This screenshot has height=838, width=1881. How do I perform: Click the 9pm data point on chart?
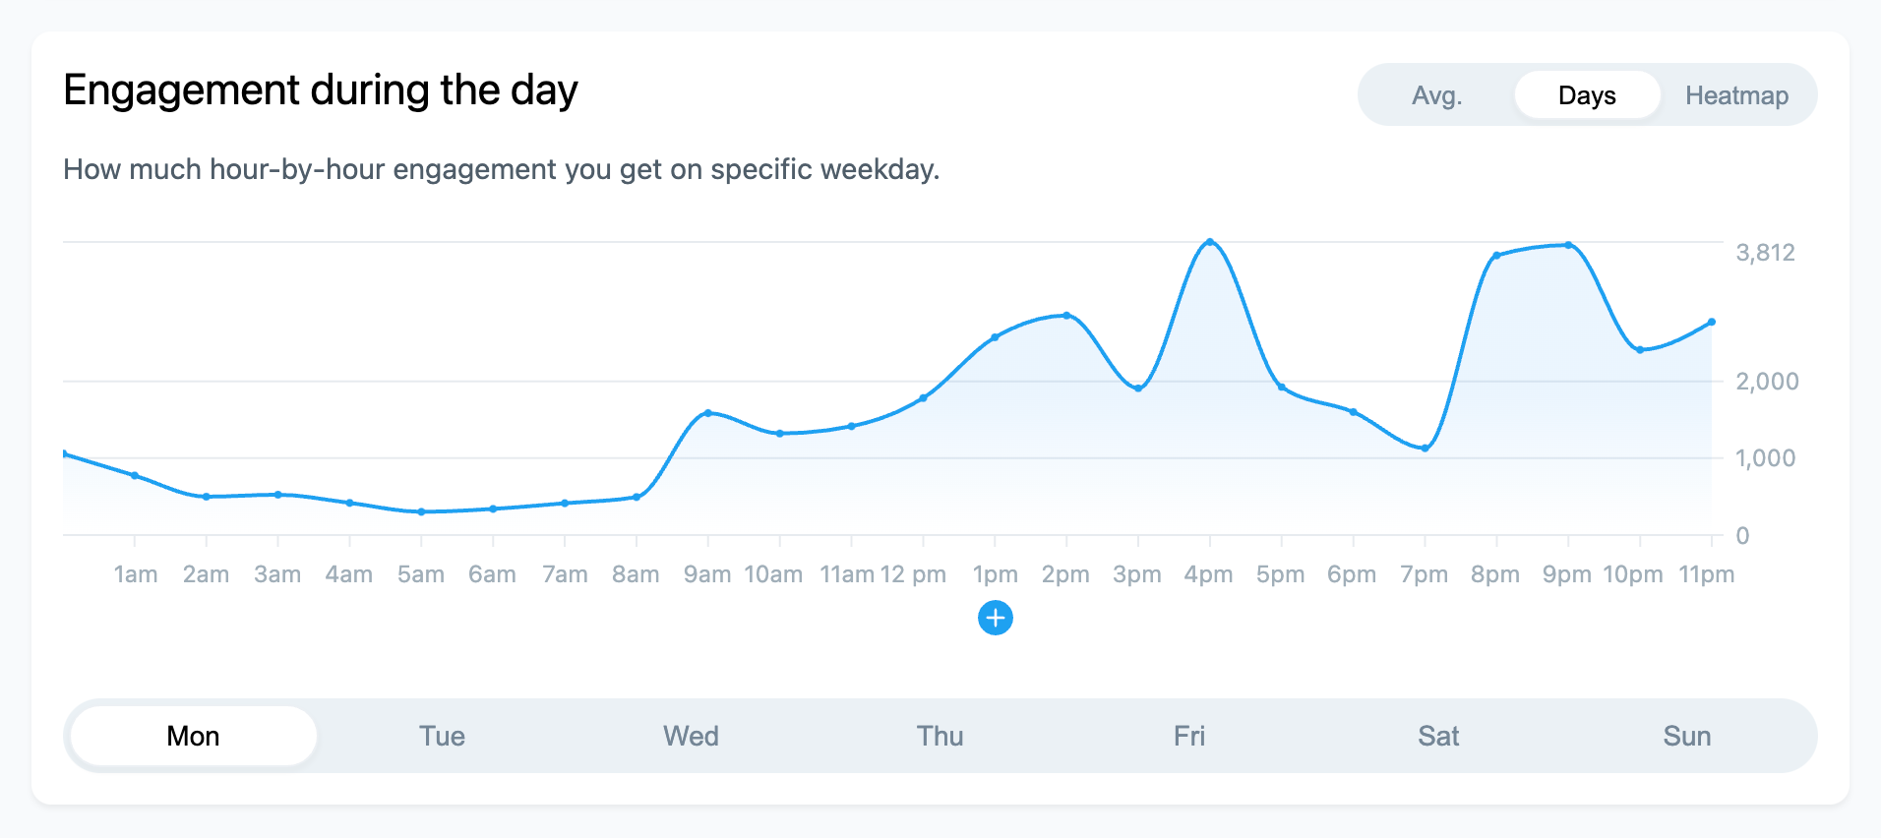[1568, 245]
